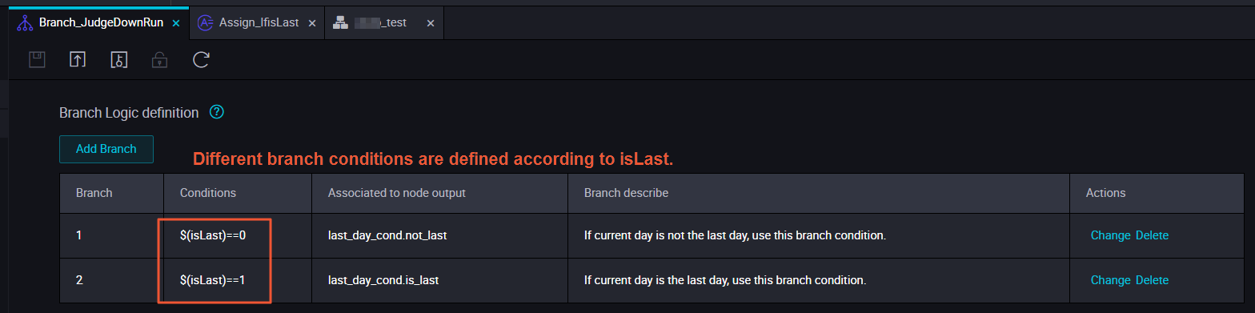Close the _test tab

tap(431, 23)
